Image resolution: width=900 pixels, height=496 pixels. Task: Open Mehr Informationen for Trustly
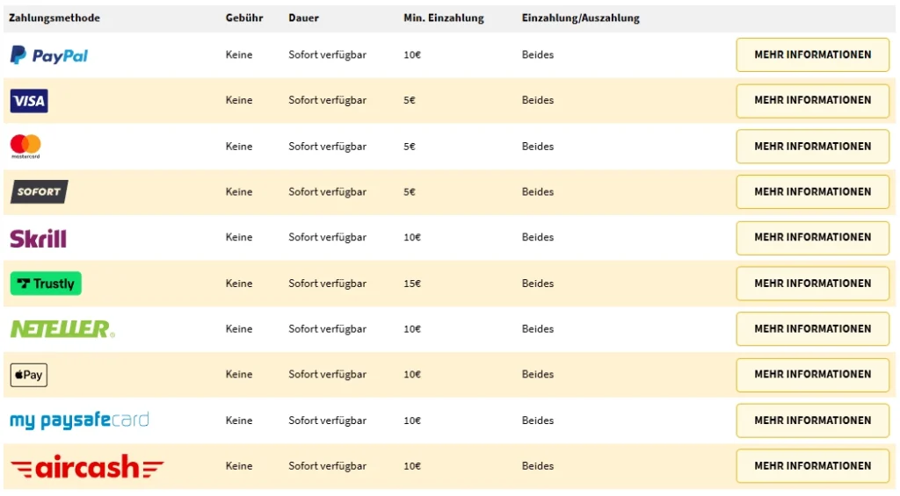[x=812, y=284]
